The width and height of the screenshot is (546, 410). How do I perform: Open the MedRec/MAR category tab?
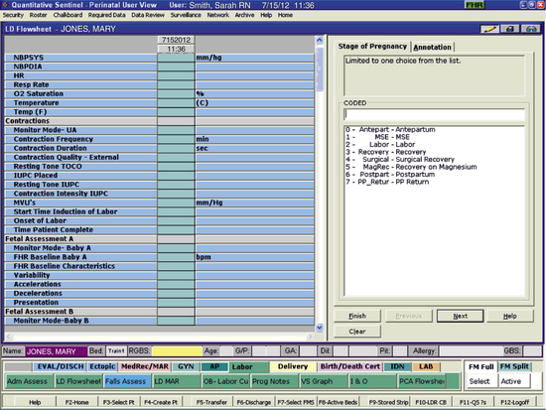point(145,366)
